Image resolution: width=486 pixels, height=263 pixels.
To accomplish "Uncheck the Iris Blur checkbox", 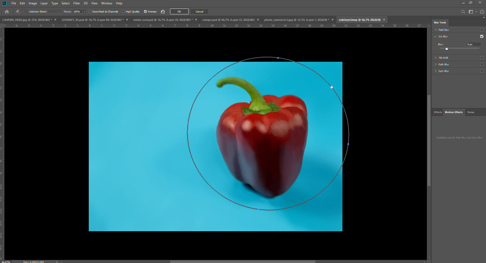I will pos(481,37).
